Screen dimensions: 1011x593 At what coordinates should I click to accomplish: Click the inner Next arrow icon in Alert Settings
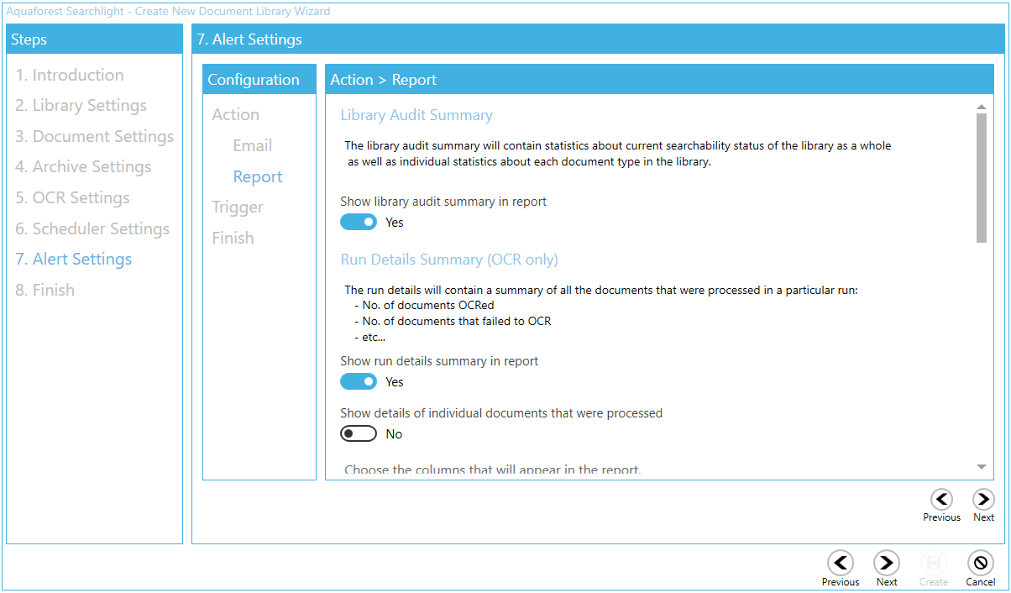(x=983, y=500)
